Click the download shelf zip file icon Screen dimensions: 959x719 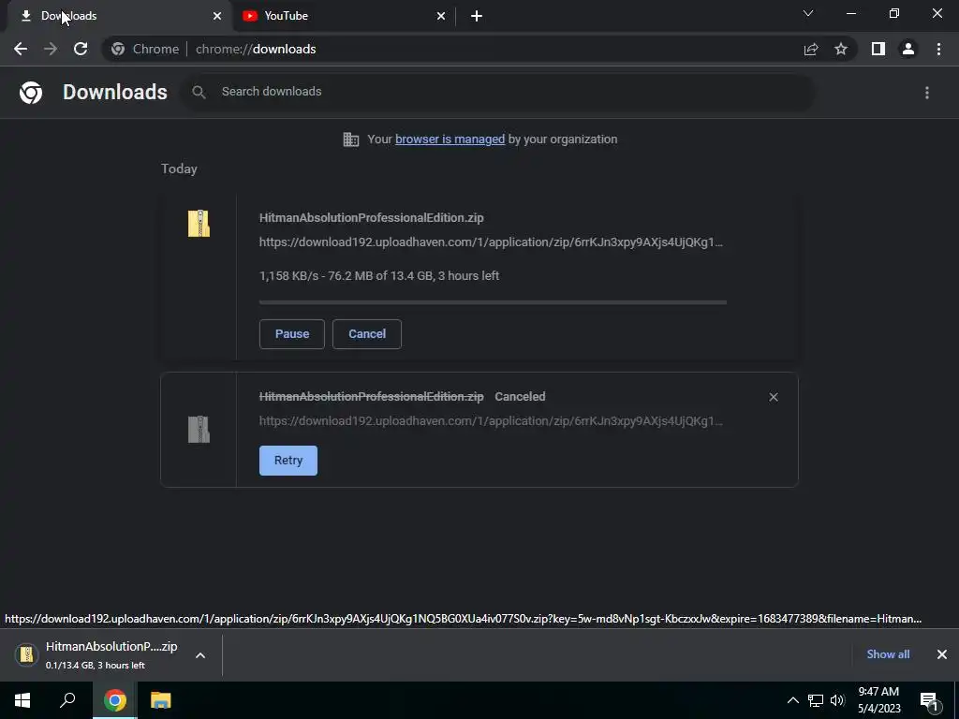point(27,654)
